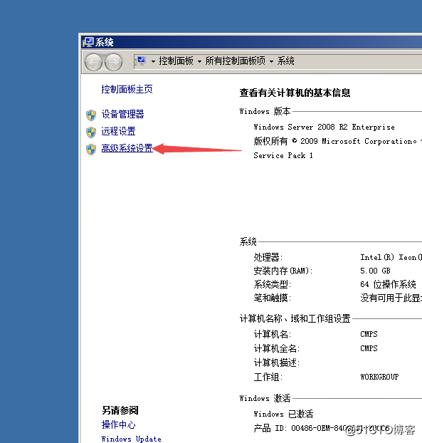422x443 pixels.
Task: Click the 另请参阅 heading
Action: tap(120, 410)
